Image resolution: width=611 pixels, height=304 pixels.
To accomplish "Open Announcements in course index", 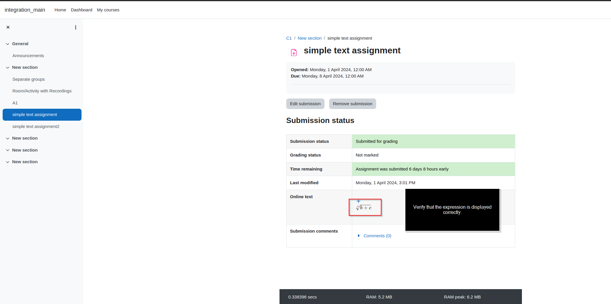I will pos(28,56).
